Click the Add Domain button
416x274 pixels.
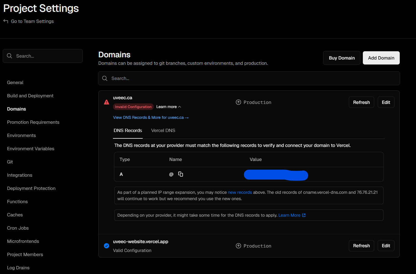click(381, 58)
